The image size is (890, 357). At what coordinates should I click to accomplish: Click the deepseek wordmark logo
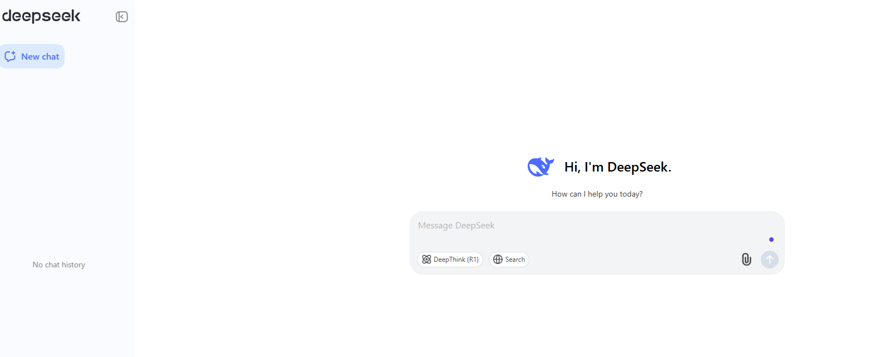[41, 16]
